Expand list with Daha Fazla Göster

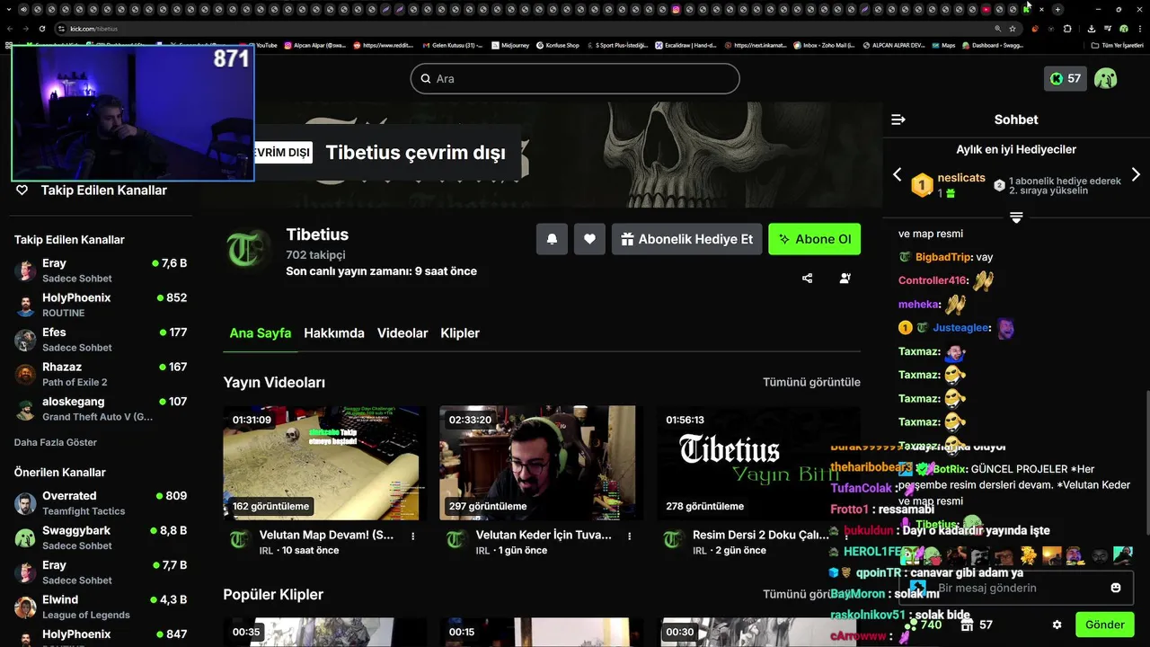tap(56, 442)
